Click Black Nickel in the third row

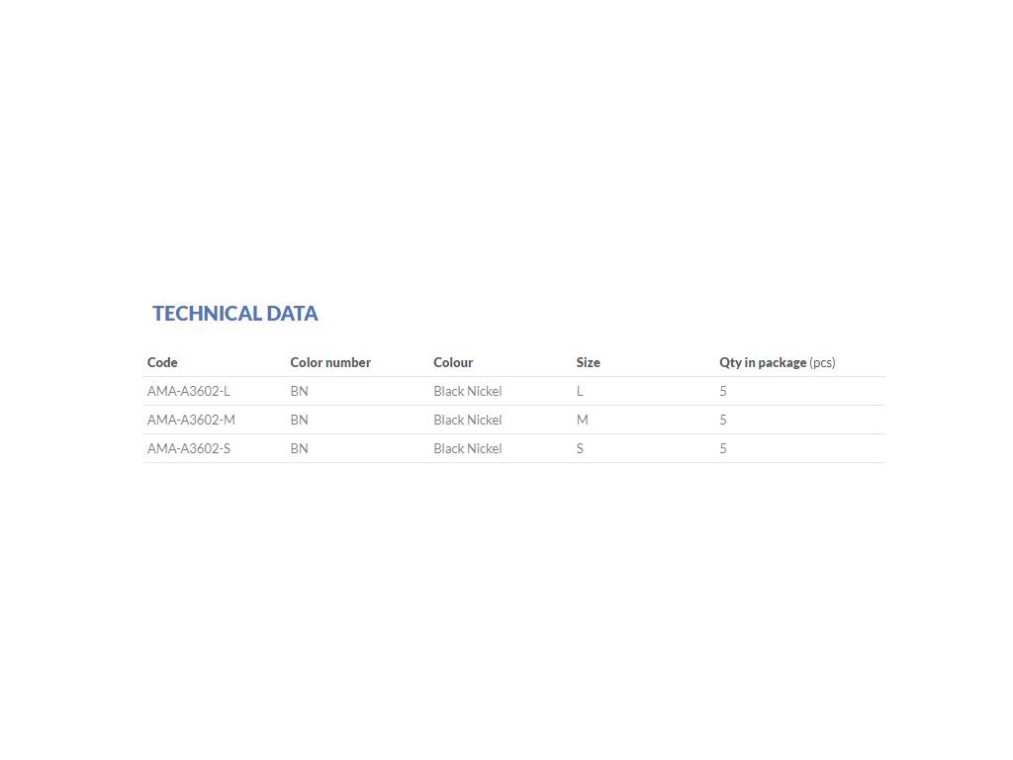(468, 448)
